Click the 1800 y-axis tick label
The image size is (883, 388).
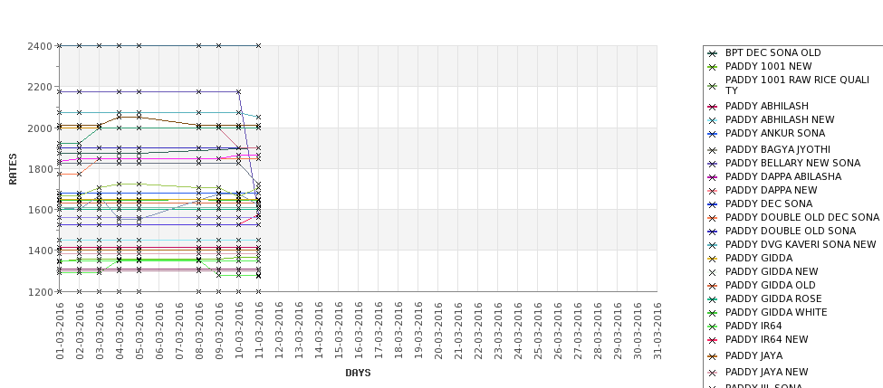pos(40,169)
